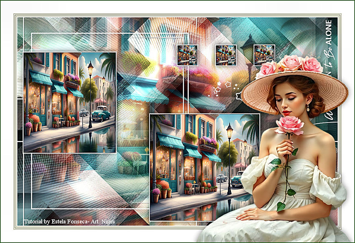Select the pink roses on top of the hat

point(293,65)
